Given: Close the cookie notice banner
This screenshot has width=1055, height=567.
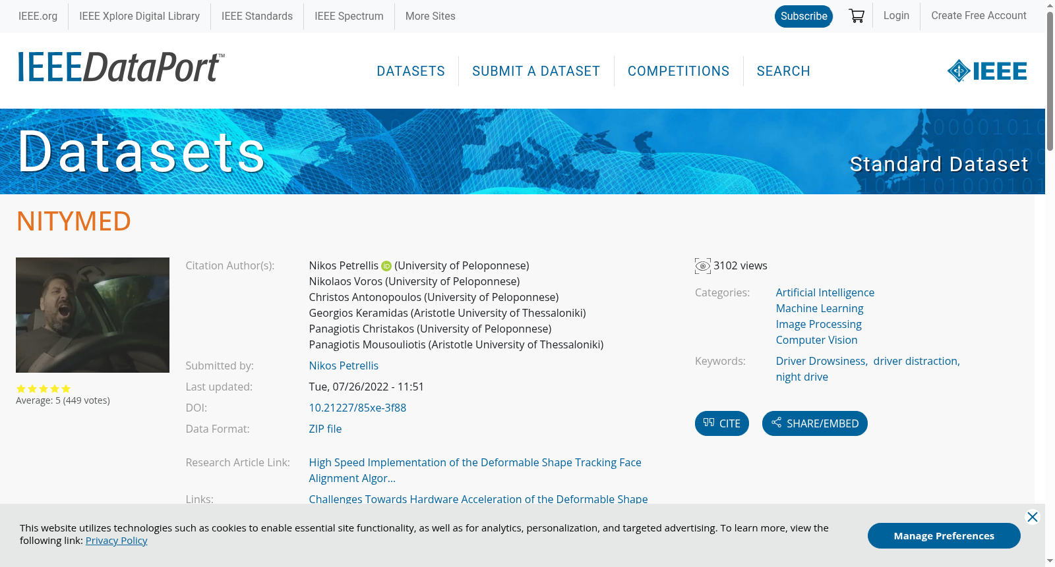Looking at the screenshot, I should coord(1033,517).
